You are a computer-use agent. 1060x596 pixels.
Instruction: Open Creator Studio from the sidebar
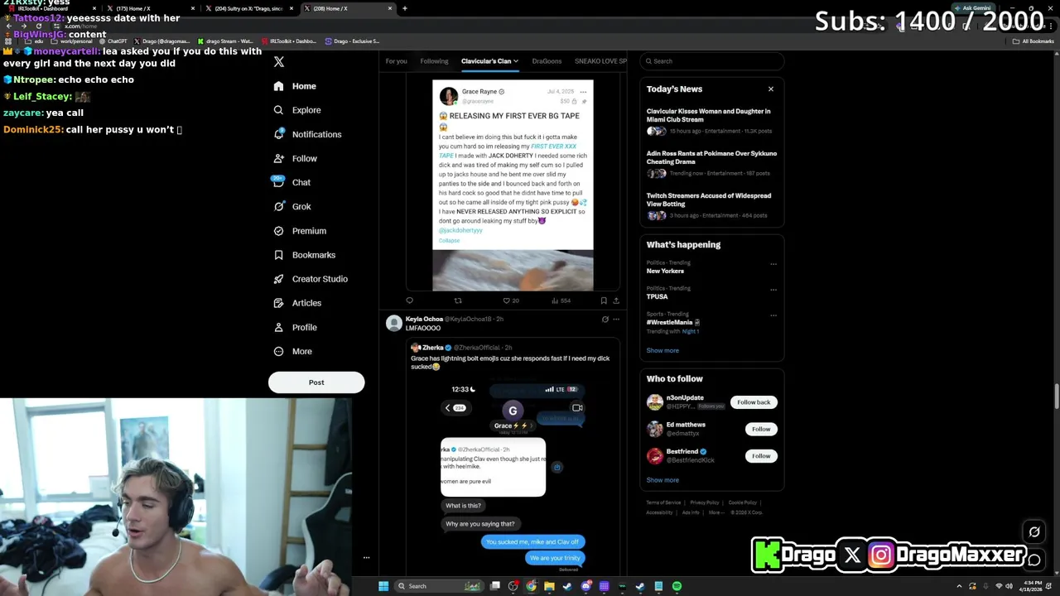coord(311,279)
